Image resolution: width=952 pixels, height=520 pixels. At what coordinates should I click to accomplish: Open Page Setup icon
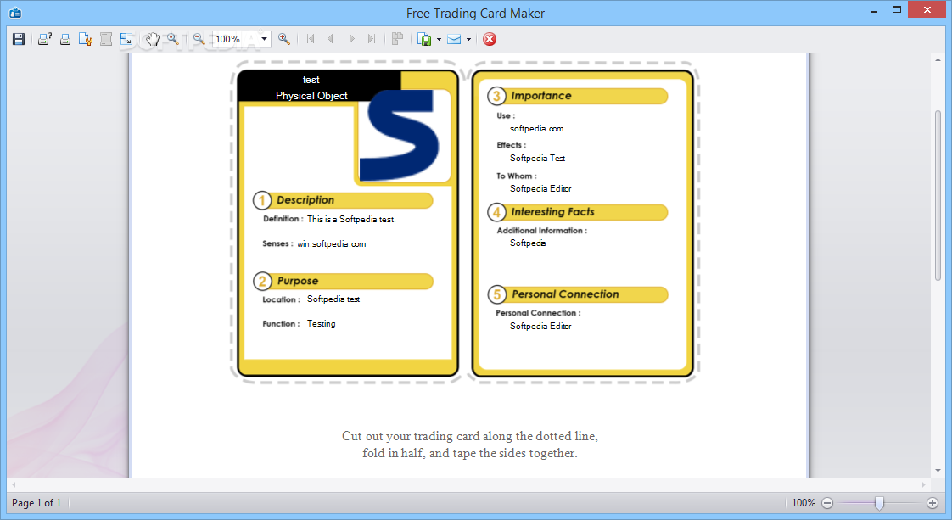(86, 39)
